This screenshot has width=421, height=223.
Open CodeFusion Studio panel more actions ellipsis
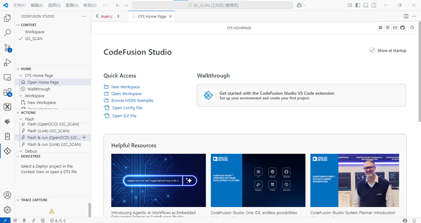click(84, 17)
